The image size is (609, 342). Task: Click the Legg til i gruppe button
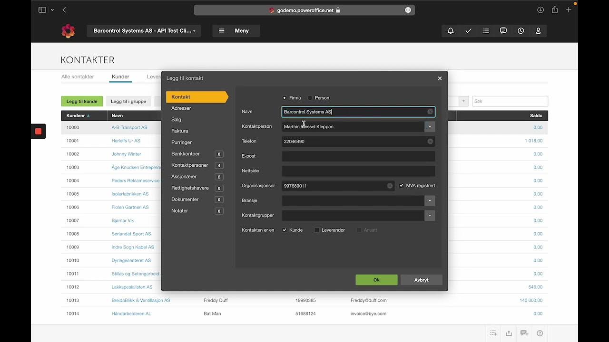pyautogui.click(x=128, y=101)
